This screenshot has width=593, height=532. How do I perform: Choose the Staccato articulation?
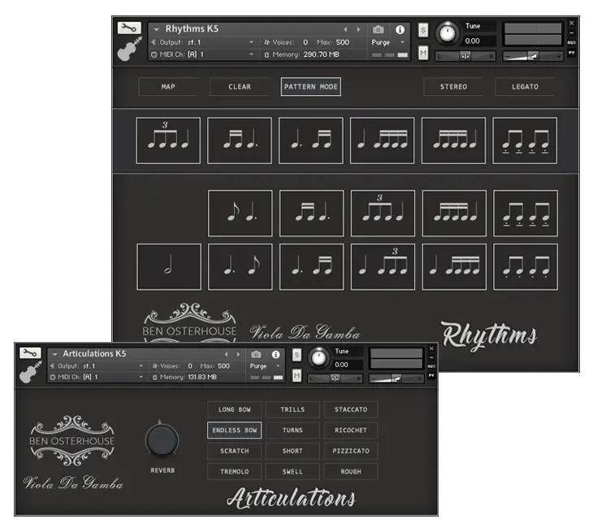[x=351, y=409]
